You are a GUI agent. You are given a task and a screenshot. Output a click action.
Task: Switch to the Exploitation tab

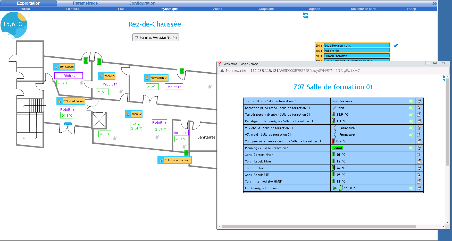pyautogui.click(x=29, y=3)
